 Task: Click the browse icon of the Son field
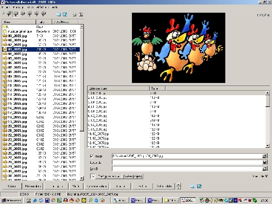coord(265,169)
